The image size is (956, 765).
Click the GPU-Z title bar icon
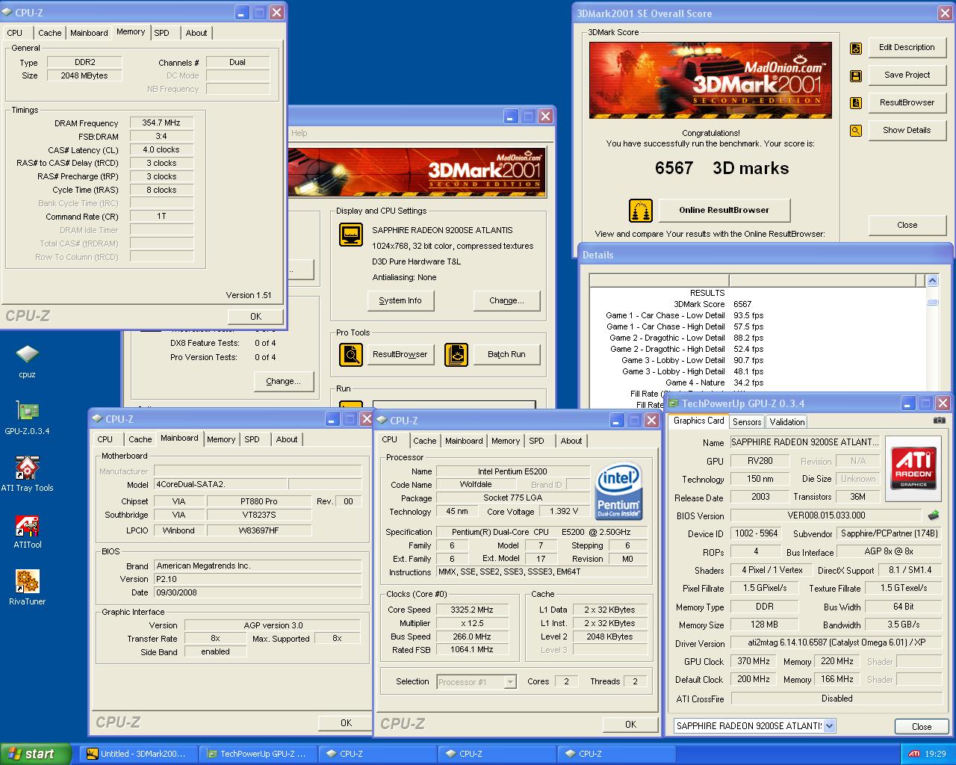tap(674, 403)
